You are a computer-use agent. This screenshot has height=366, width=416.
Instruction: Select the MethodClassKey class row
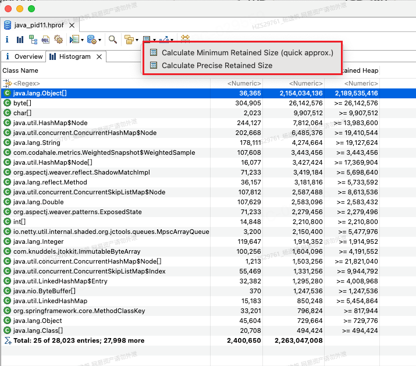(208, 311)
